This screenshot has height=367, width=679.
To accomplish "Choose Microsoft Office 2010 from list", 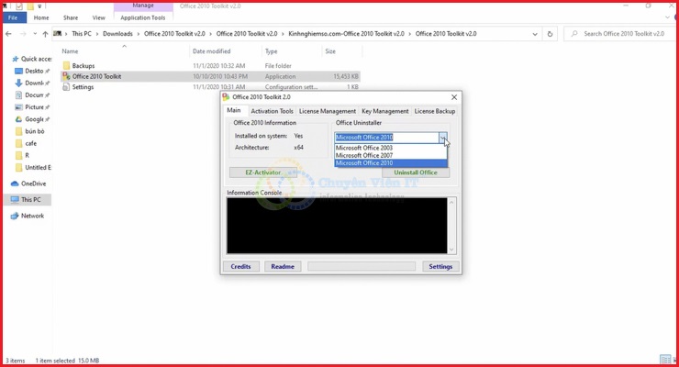I will coord(391,163).
